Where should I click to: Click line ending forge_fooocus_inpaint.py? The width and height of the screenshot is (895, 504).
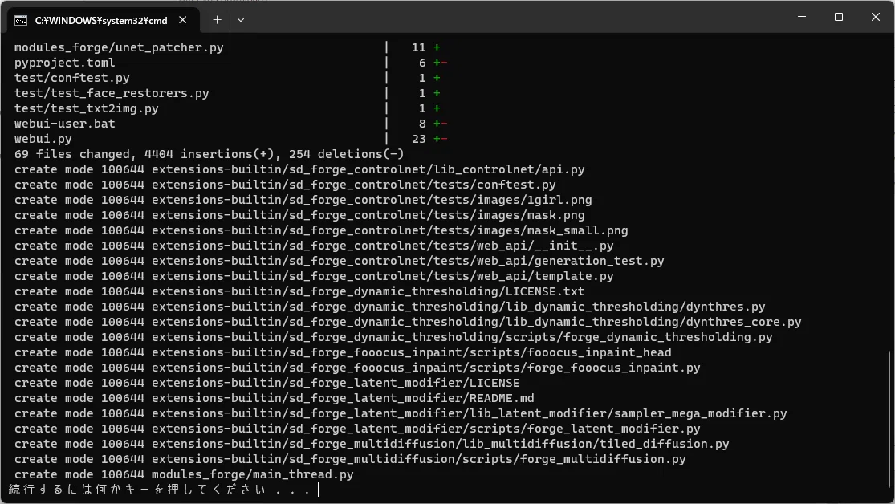tap(357, 368)
